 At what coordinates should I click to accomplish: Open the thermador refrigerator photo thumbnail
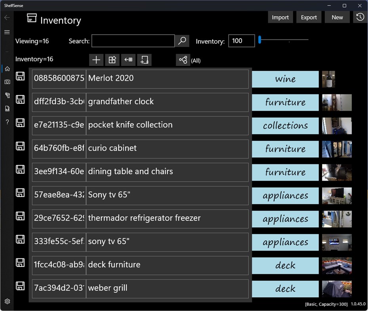tap(337, 219)
